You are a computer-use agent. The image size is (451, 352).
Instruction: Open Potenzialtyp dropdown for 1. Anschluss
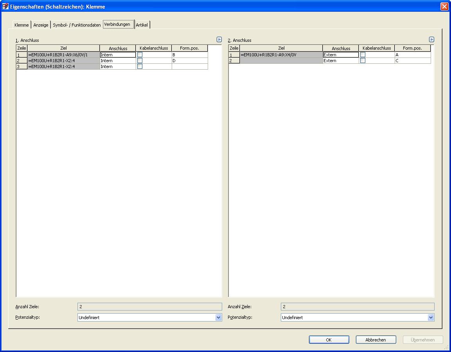218,317
